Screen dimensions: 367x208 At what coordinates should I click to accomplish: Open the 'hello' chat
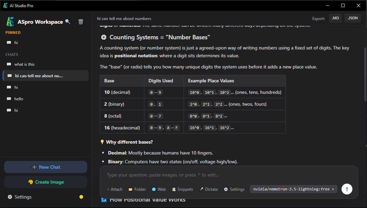tap(45, 99)
